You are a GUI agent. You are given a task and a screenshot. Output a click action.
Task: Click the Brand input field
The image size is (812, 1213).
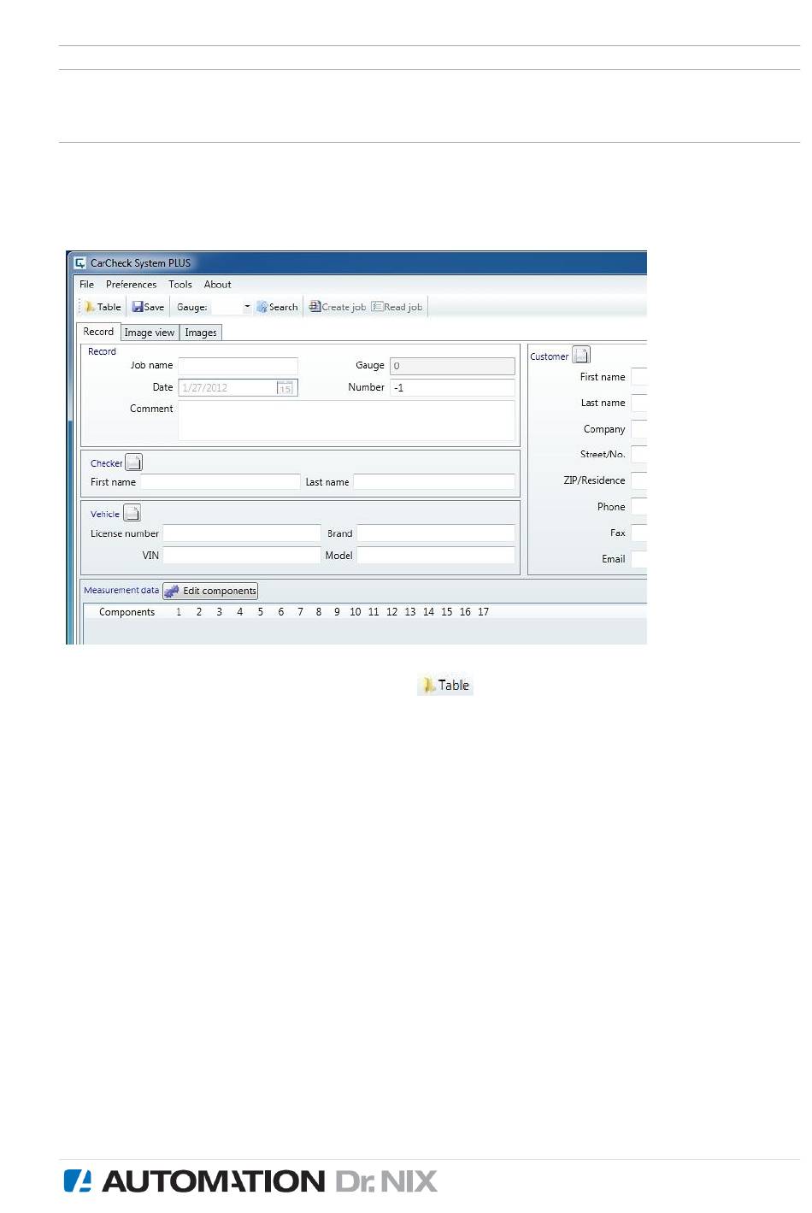point(436,533)
